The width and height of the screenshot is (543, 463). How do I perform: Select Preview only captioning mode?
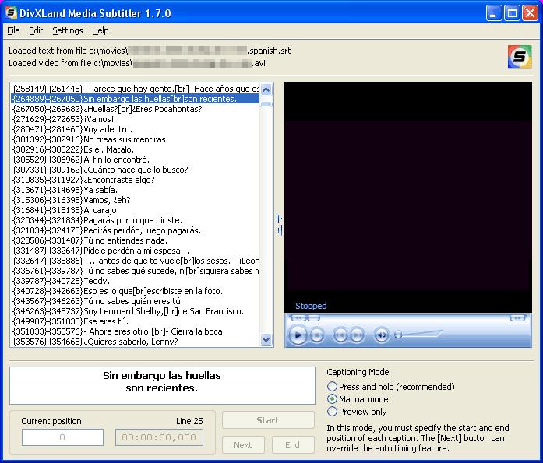[x=357, y=412]
